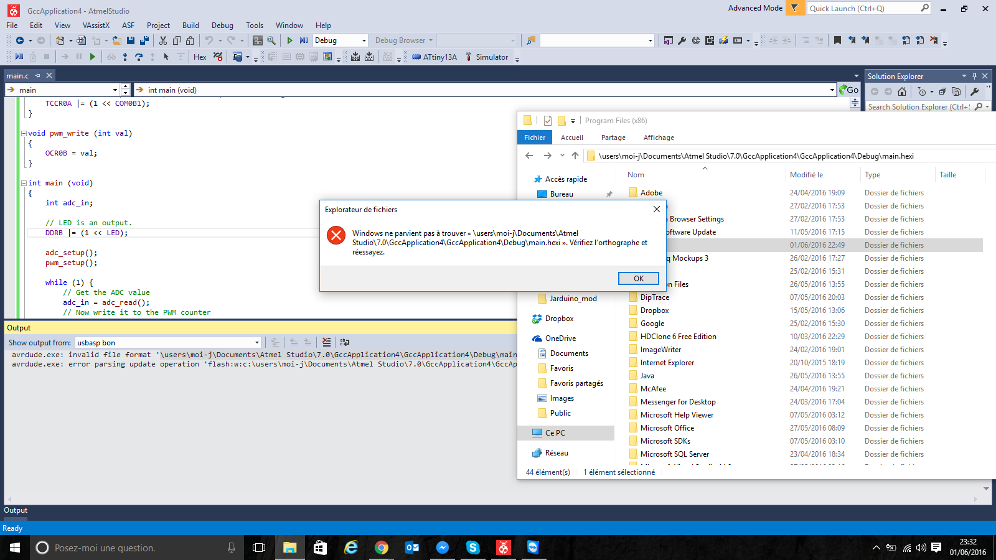The height and width of the screenshot is (560, 996).
Task: Click the Step Into debug icon
Action: point(125,57)
